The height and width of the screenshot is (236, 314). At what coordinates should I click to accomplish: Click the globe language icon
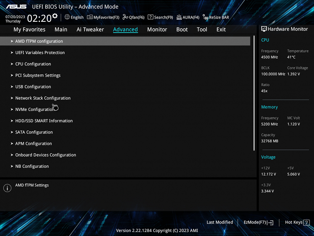coord(67,17)
